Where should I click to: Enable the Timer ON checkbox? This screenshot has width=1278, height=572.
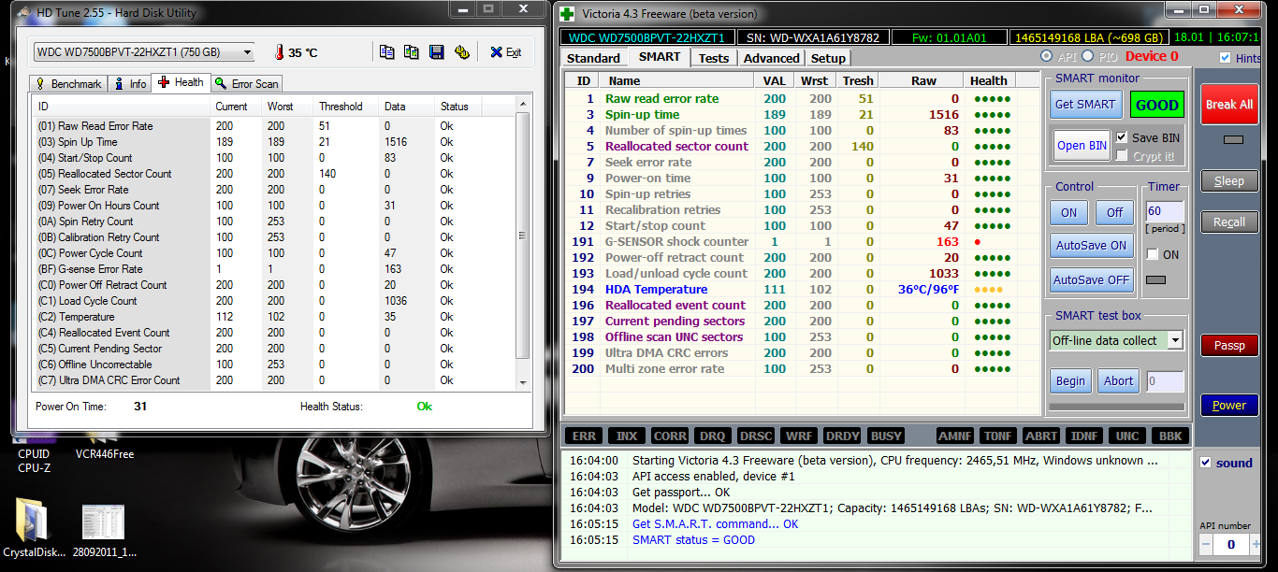pos(1153,254)
